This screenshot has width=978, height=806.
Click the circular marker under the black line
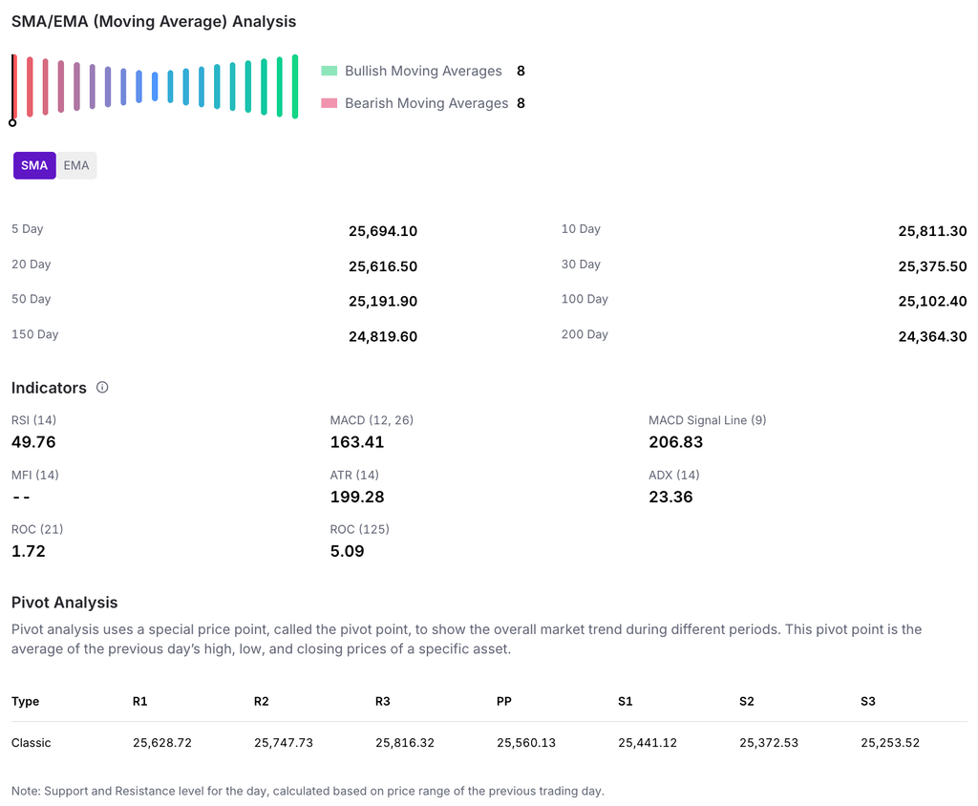point(12,122)
